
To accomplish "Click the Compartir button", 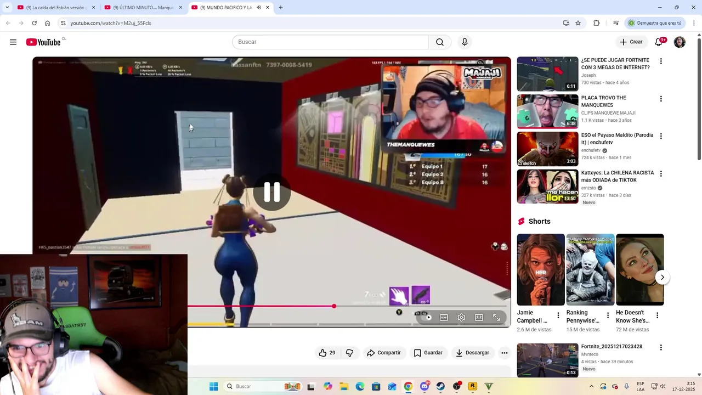I will point(384,353).
